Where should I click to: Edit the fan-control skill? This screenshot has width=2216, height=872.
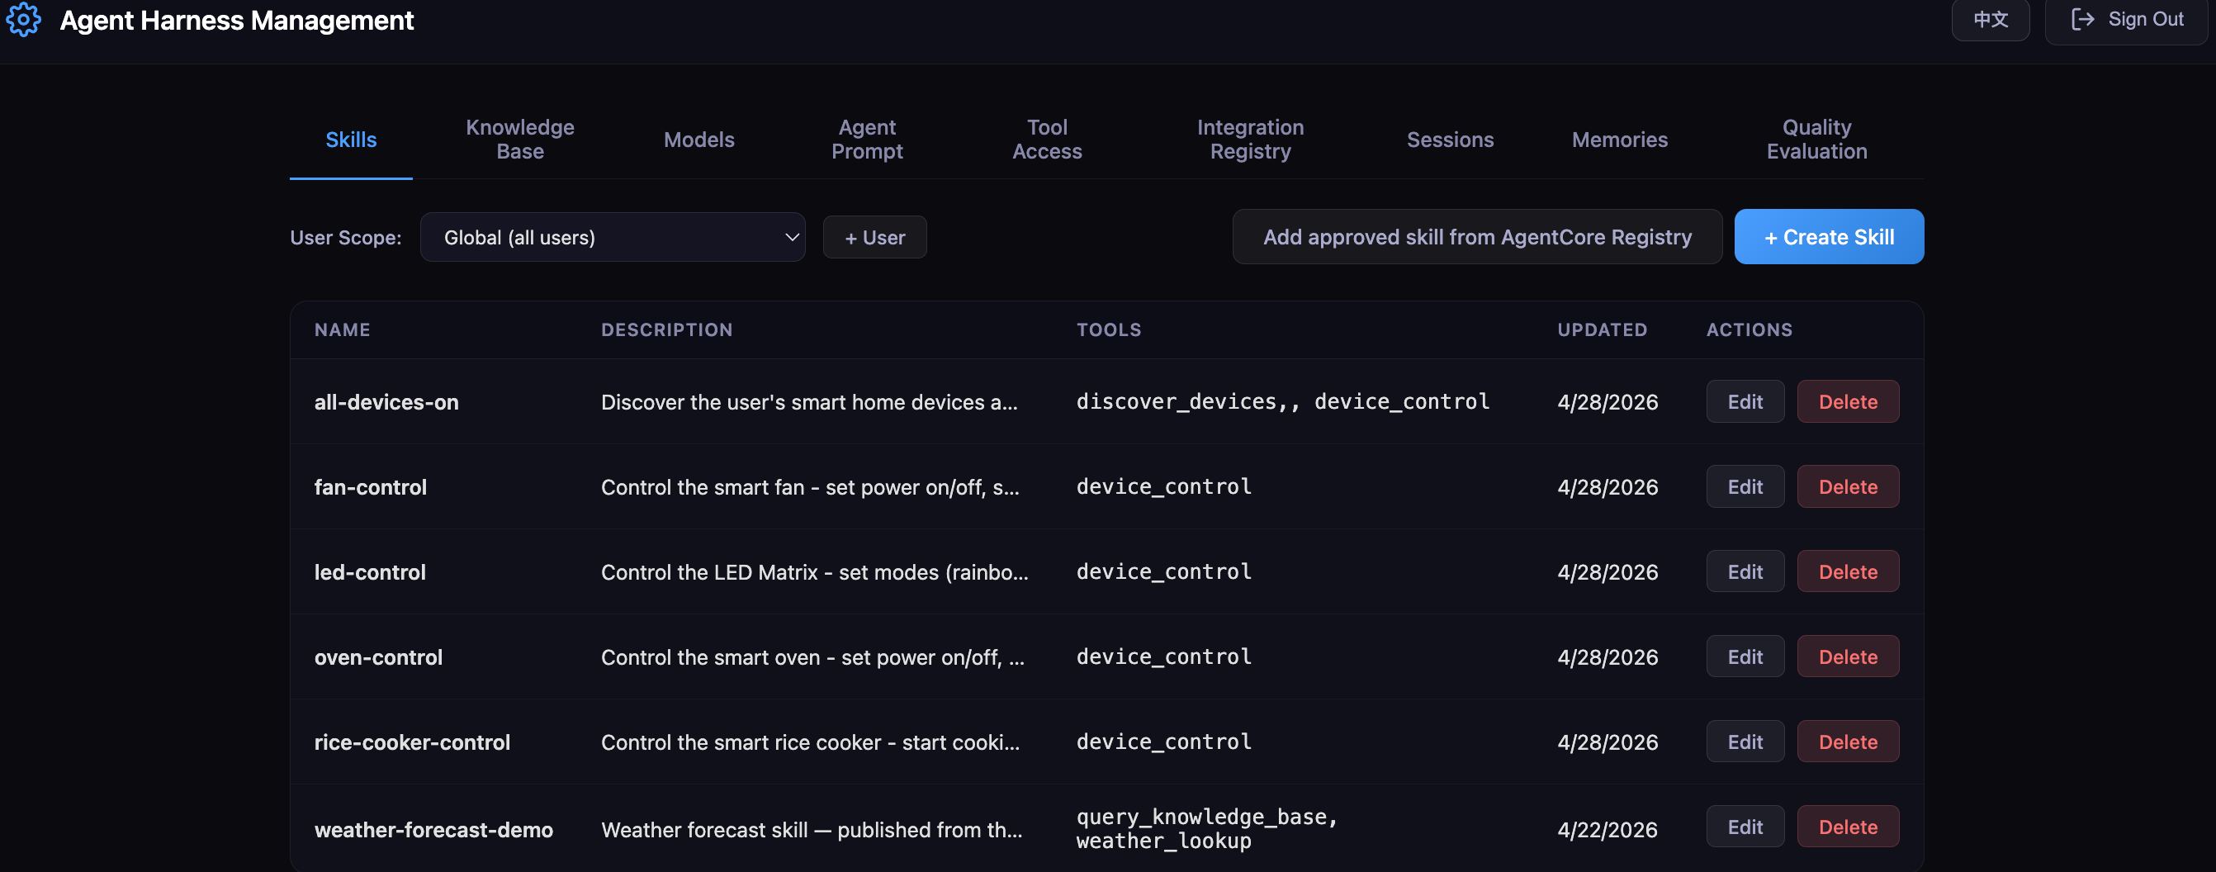pyautogui.click(x=1745, y=486)
